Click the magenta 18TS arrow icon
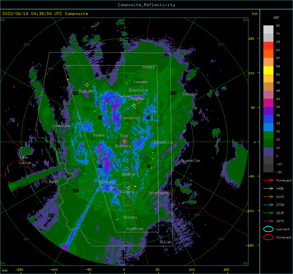The image size is (293, 274). (x=268, y=221)
